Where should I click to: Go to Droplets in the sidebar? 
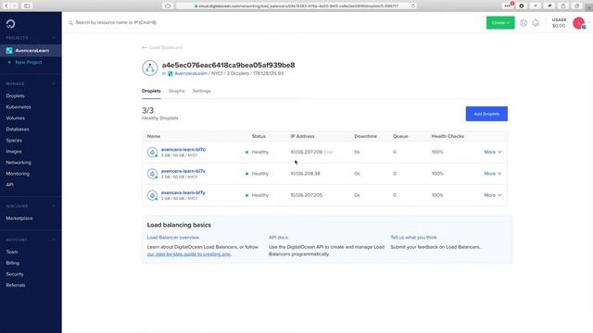(x=15, y=96)
